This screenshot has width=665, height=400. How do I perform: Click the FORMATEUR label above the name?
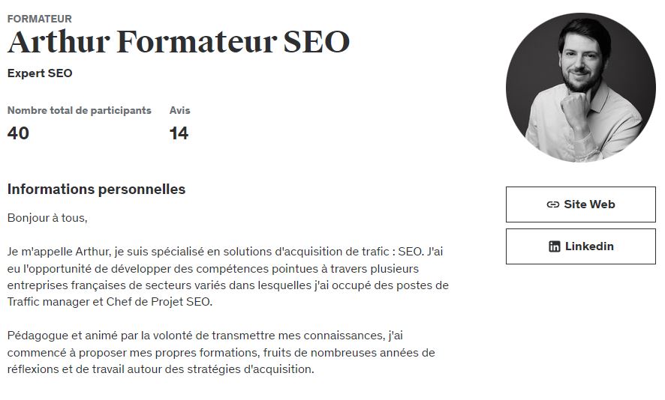40,19
